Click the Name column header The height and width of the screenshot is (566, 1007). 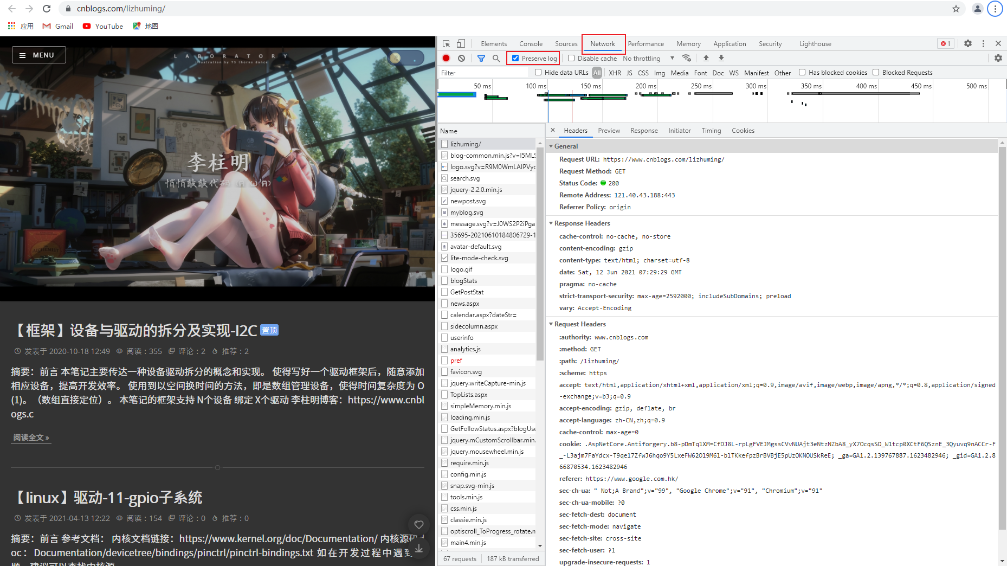click(x=490, y=131)
